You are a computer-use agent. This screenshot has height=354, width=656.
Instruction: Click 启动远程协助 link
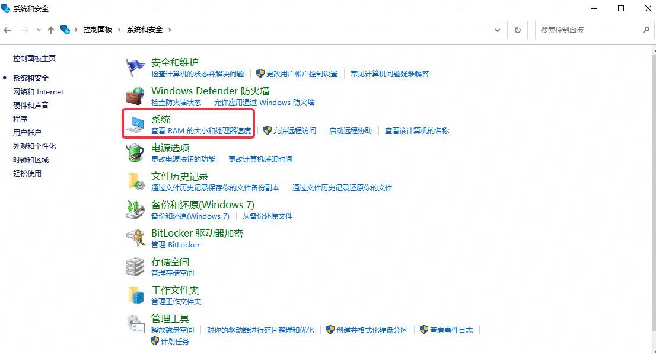pyautogui.click(x=350, y=130)
